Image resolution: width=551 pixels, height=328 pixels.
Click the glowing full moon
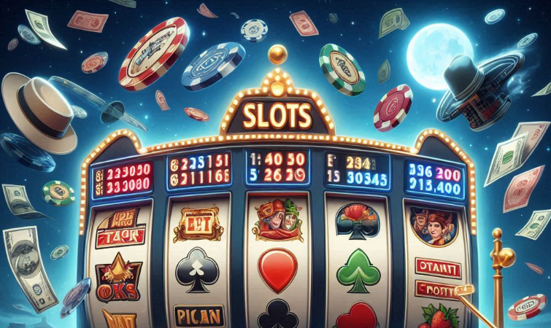click(x=440, y=52)
